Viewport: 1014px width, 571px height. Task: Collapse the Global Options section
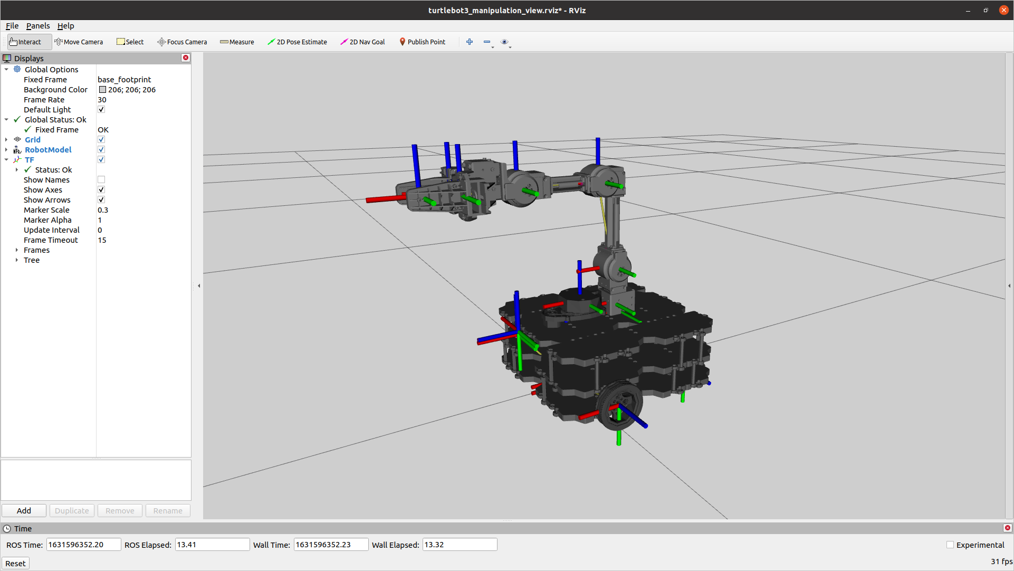(x=6, y=70)
